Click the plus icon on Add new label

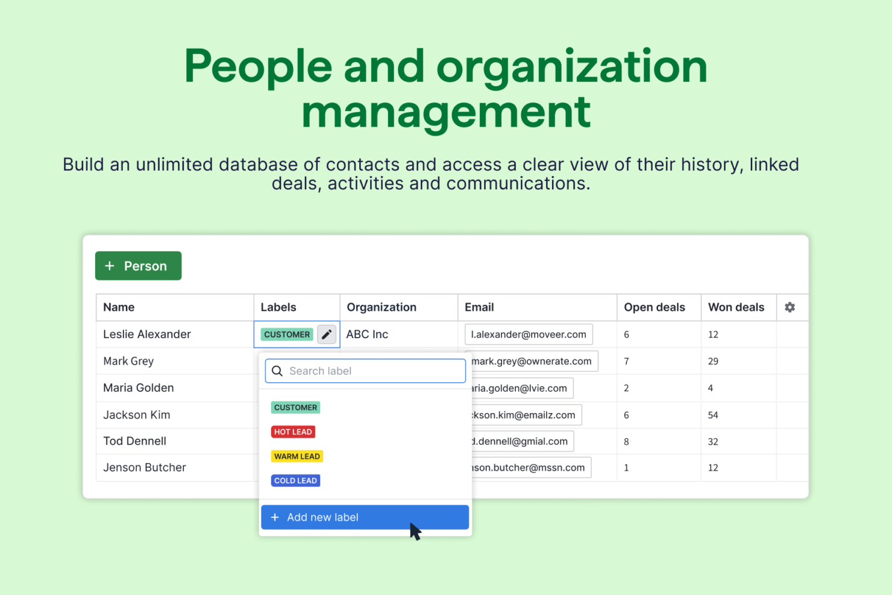(x=275, y=518)
